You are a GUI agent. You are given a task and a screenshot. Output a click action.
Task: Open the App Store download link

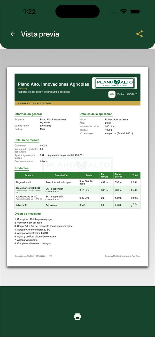point(122,256)
